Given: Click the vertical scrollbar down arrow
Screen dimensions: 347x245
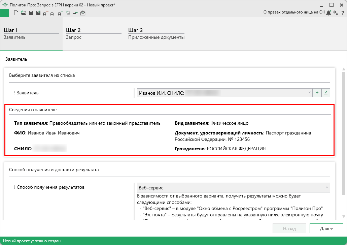Looking at the screenshot, I should click(344, 216).
